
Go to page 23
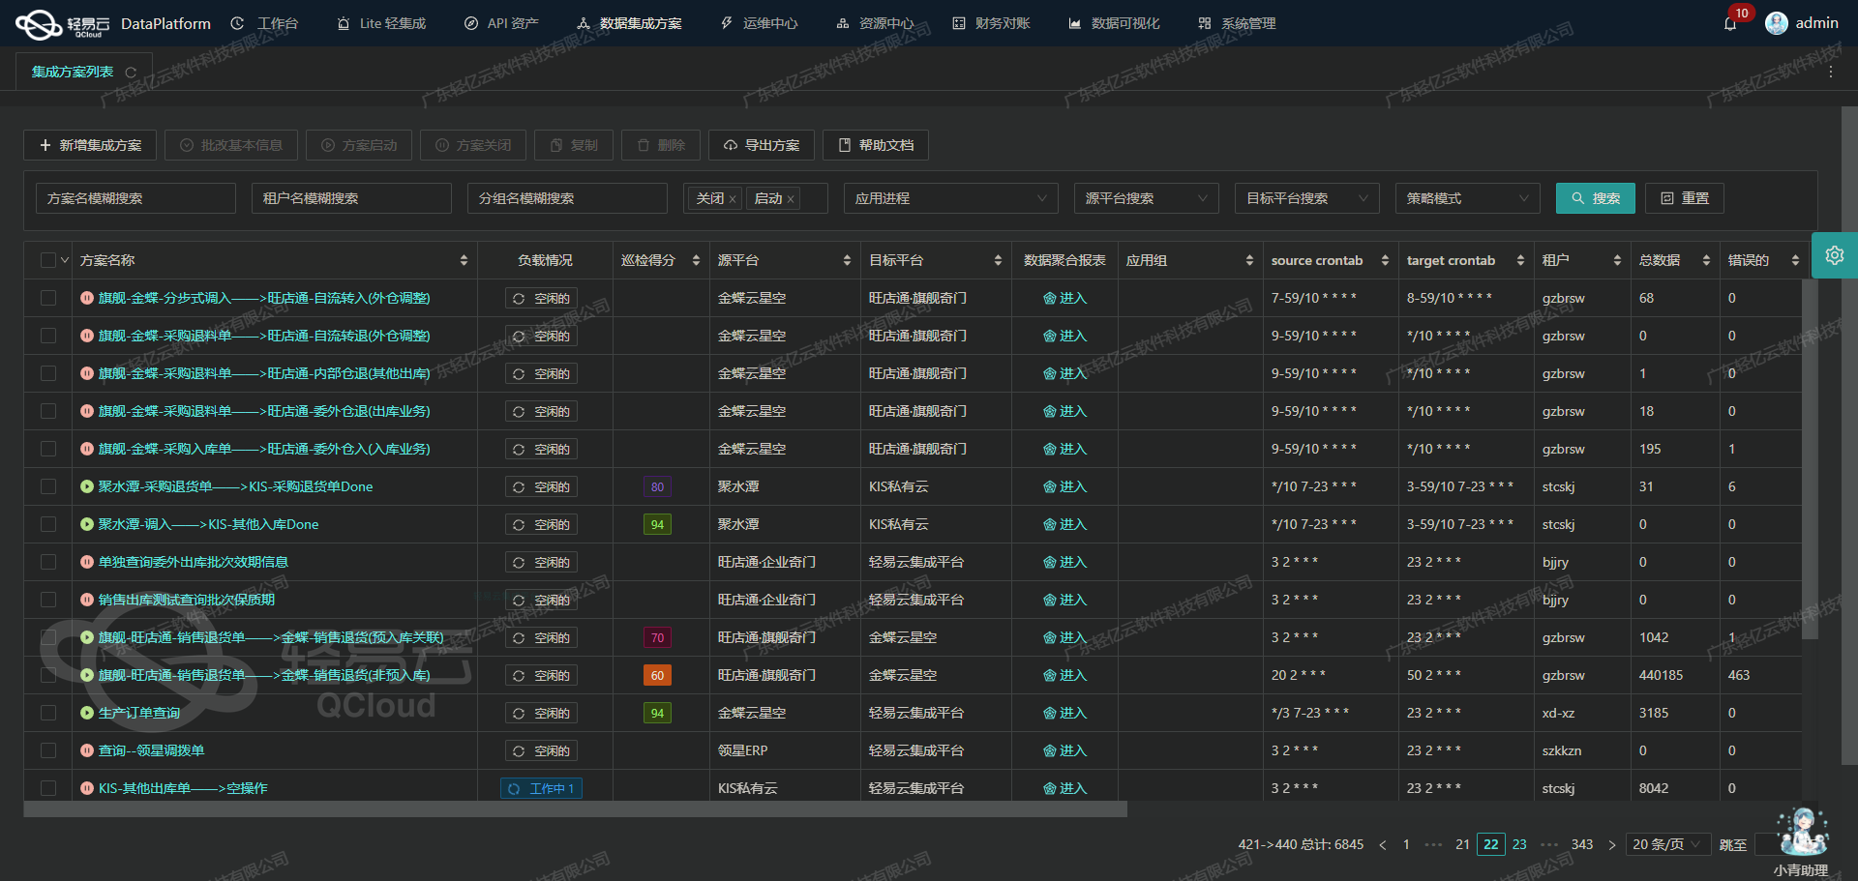(1519, 844)
